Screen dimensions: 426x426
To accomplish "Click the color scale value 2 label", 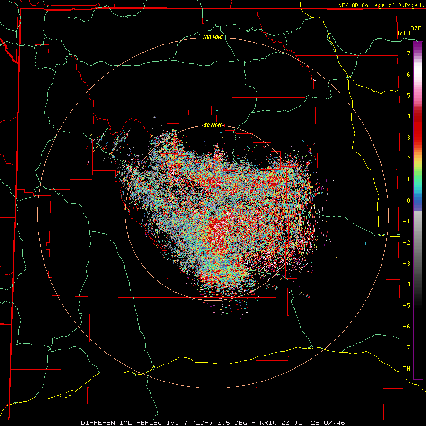I will pos(408,159).
